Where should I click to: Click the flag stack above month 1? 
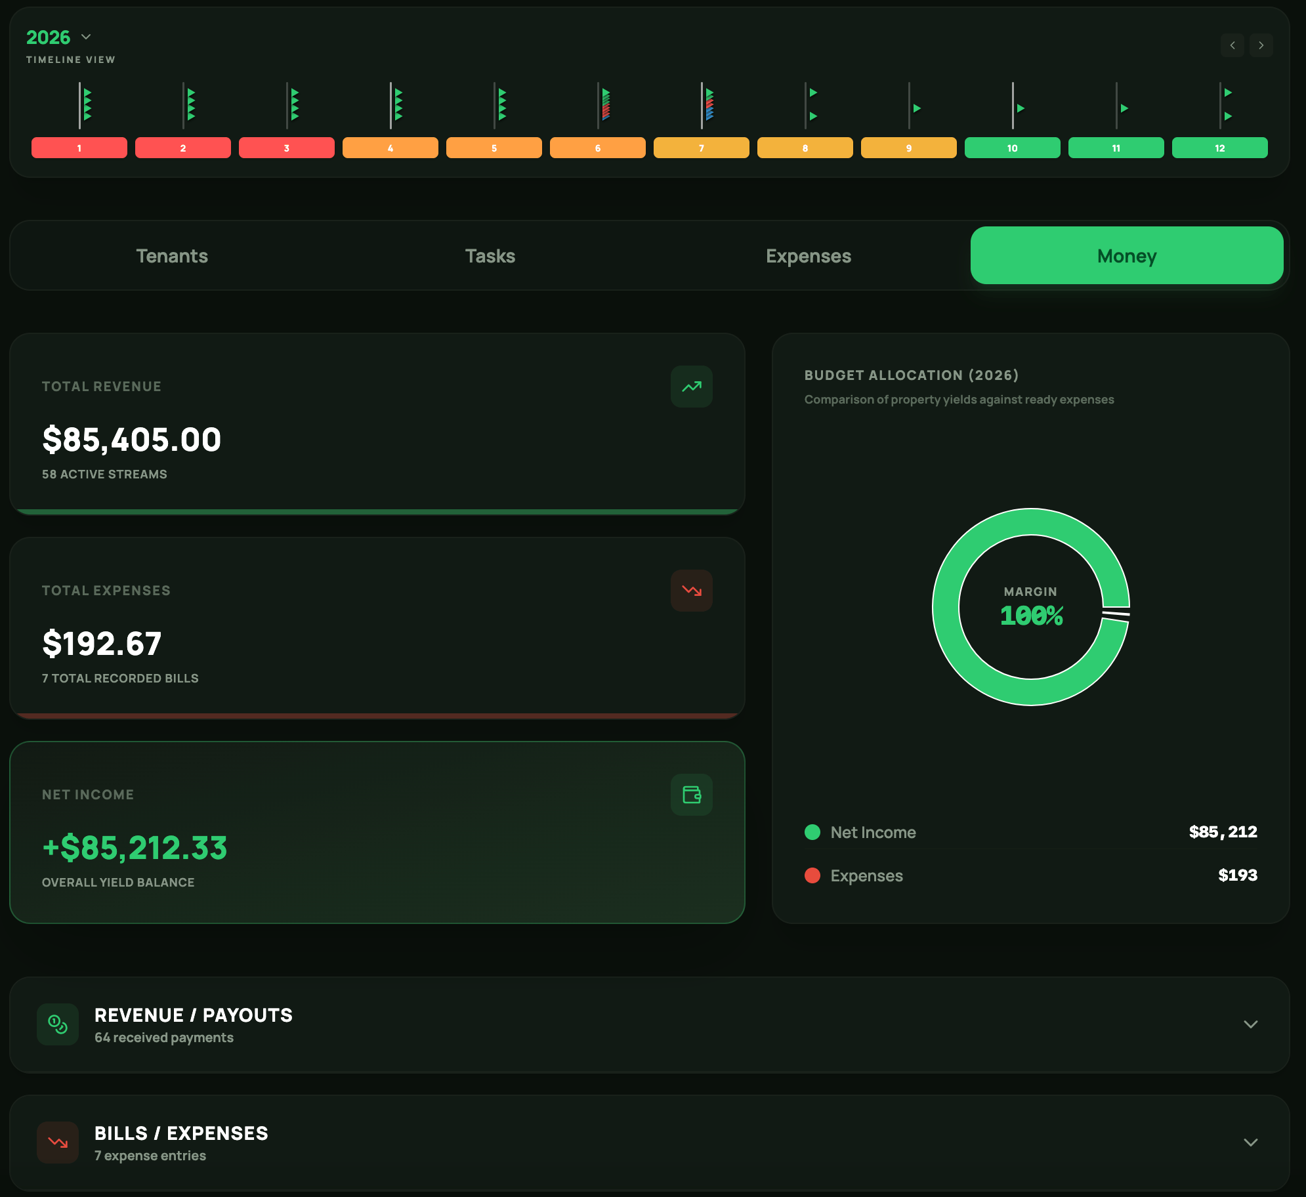[x=87, y=104]
